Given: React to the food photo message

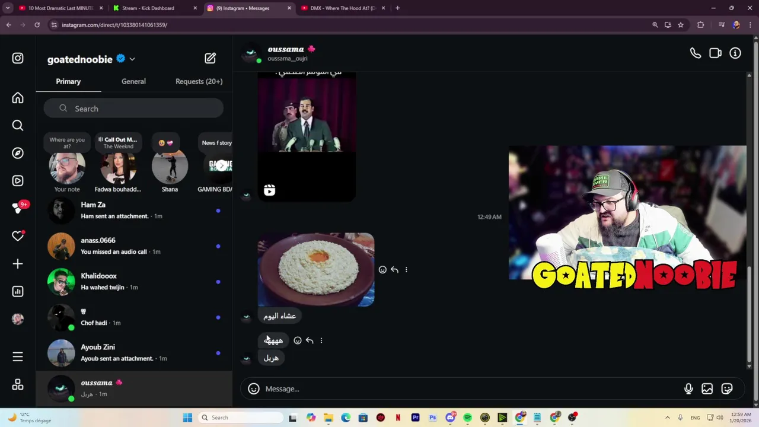Looking at the screenshot, I should tap(382, 270).
